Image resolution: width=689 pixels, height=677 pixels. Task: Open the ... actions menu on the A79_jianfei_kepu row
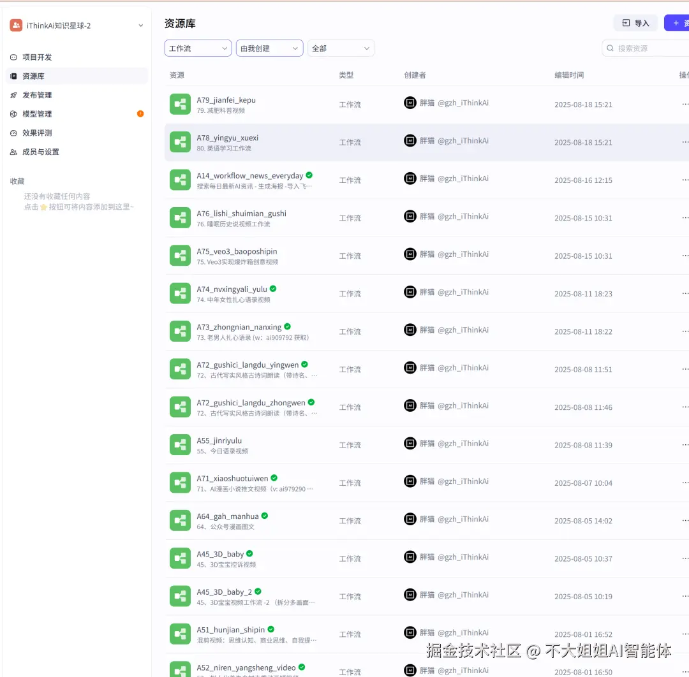pyautogui.click(x=686, y=104)
